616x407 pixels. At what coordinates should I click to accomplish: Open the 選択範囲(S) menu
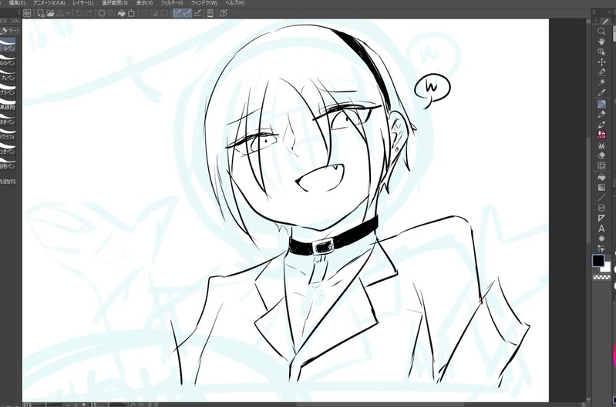(x=115, y=3)
